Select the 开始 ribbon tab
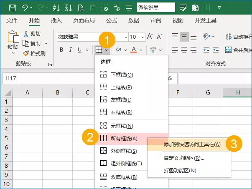Screen dimensions: 252x189 click(x=34, y=20)
